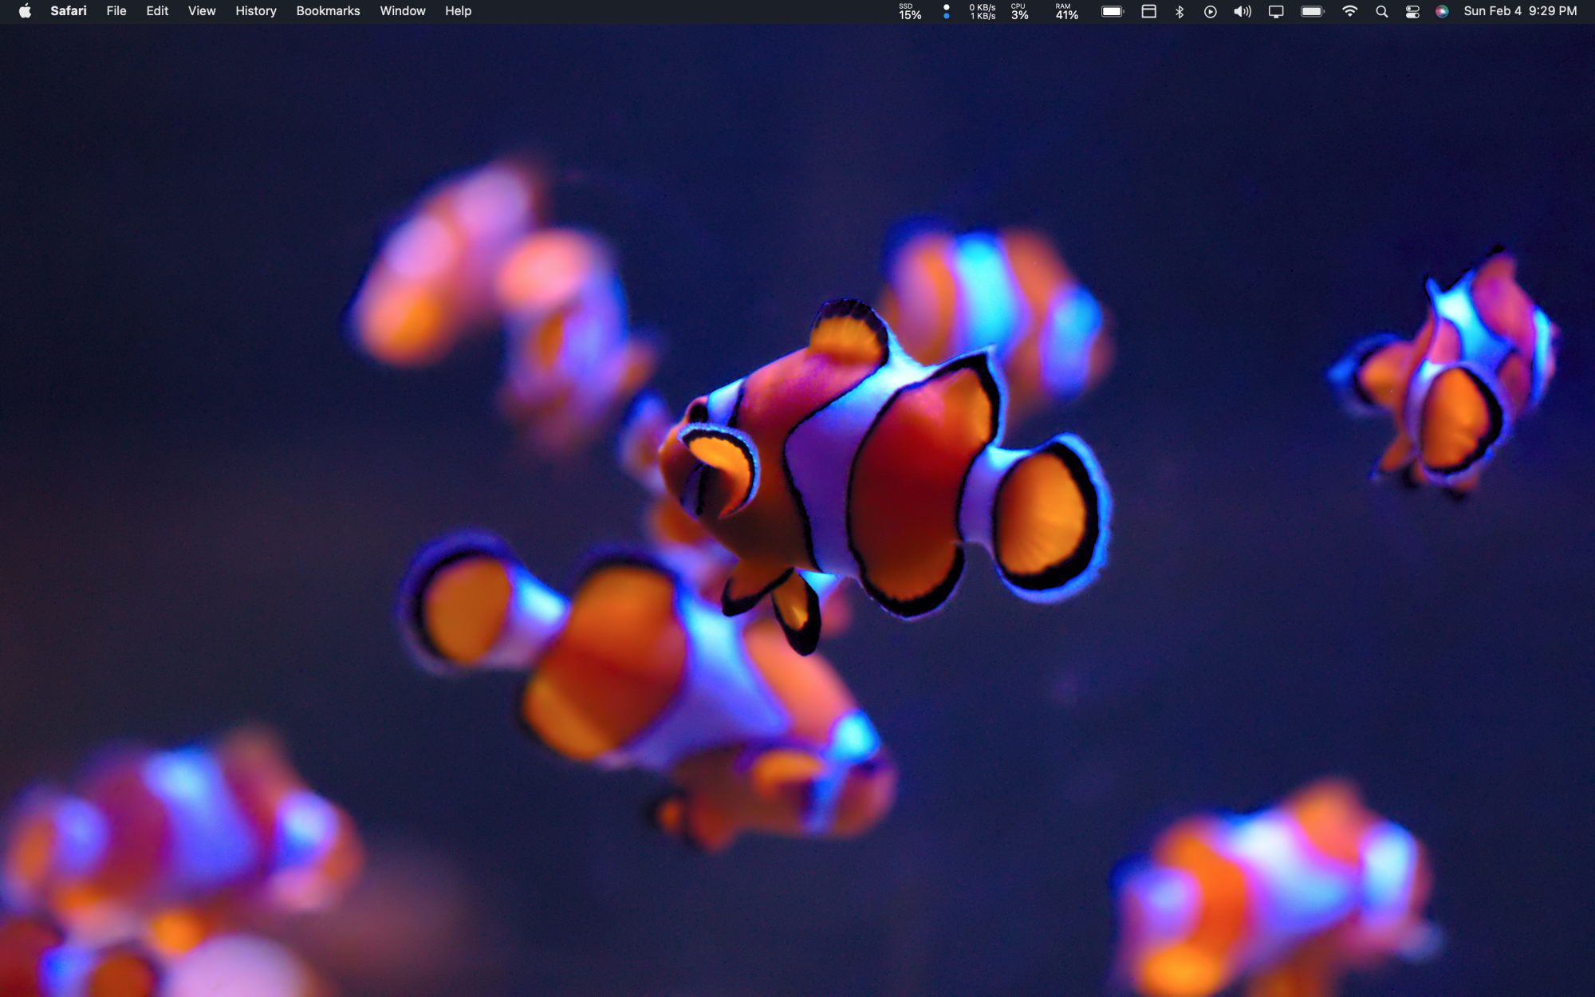Click the CPU 3% usage indicator
1595x997 pixels.
coord(1019,11)
